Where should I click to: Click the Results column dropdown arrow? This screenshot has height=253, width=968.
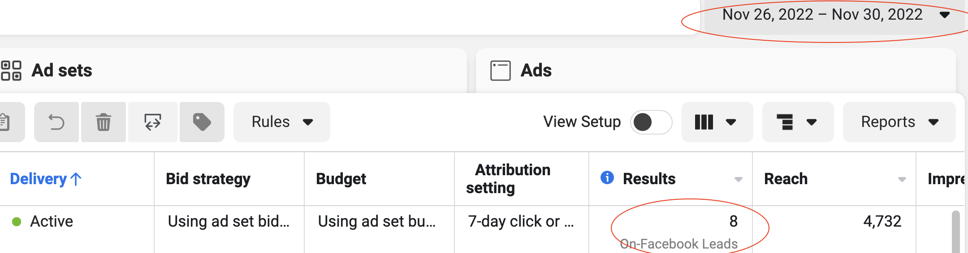pos(738,180)
